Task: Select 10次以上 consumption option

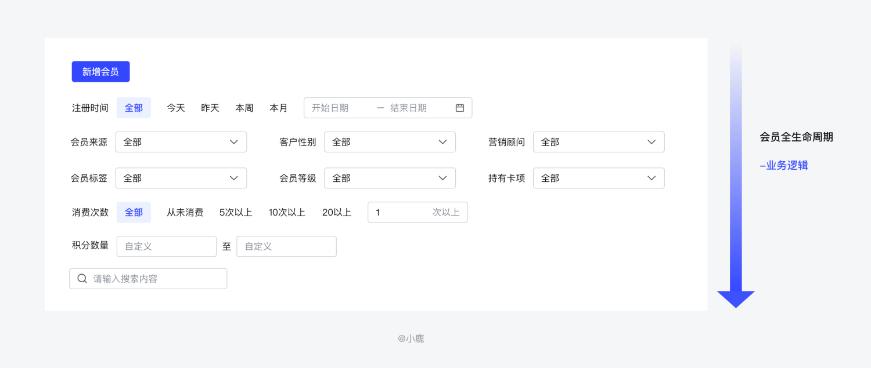Action: pos(287,213)
